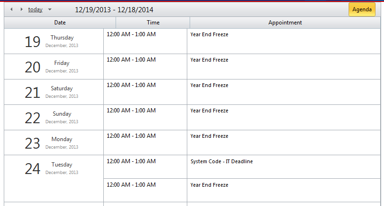Open Year End Freeze appointment on Sunday 22
The width and height of the screenshot is (384, 206).
(x=209, y=111)
